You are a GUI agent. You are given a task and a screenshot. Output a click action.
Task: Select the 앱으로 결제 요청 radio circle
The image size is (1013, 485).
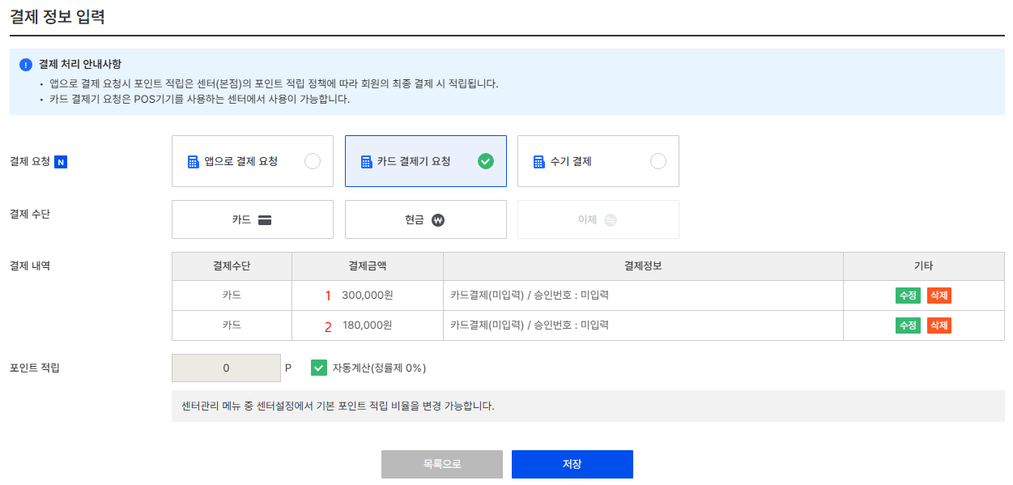(313, 161)
